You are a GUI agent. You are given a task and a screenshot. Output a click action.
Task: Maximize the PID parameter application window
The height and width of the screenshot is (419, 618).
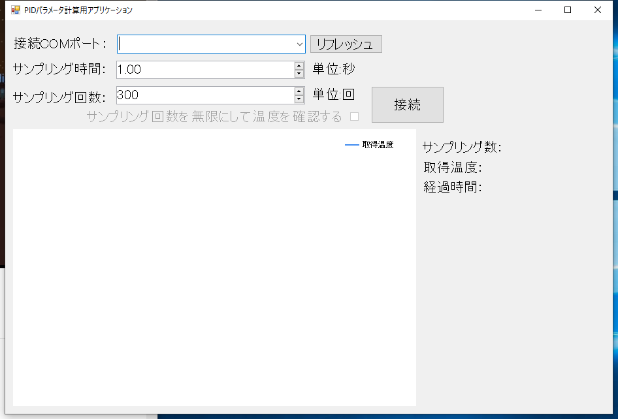click(x=568, y=10)
